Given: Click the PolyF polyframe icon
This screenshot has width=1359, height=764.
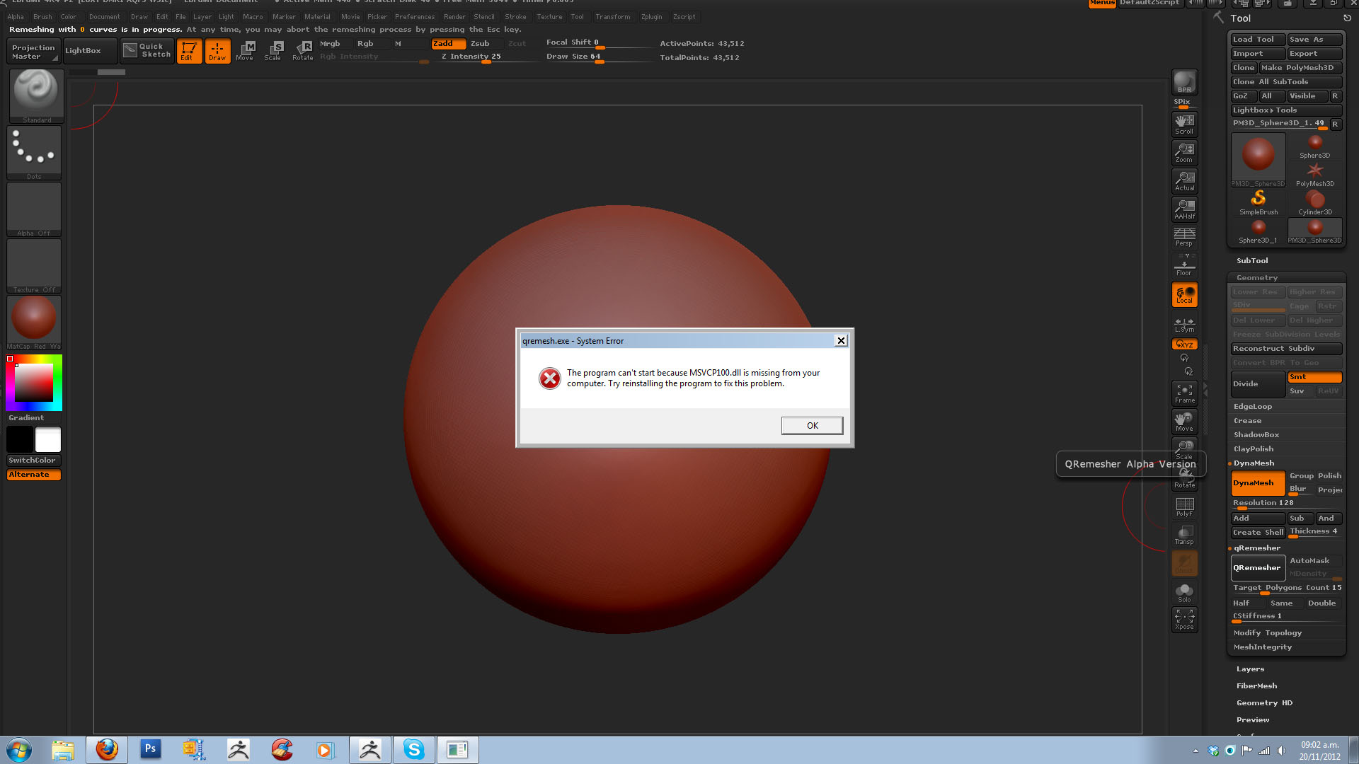Looking at the screenshot, I should [x=1184, y=507].
